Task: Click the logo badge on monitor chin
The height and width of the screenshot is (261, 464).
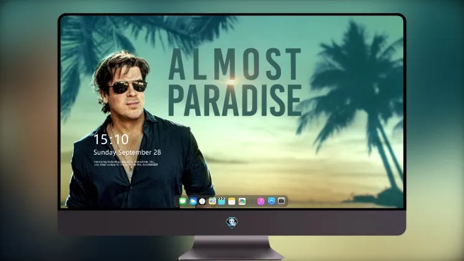Action: tap(232, 223)
